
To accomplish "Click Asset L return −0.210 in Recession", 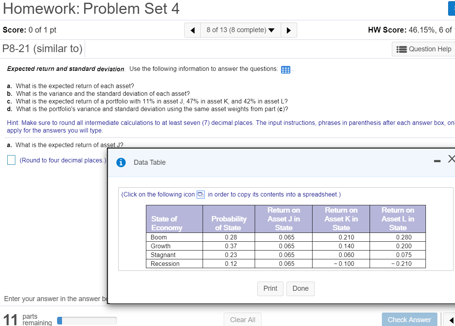I will [401, 264].
